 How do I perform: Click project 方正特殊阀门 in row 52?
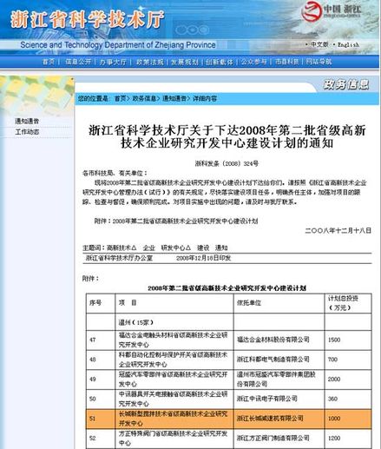point(174,439)
